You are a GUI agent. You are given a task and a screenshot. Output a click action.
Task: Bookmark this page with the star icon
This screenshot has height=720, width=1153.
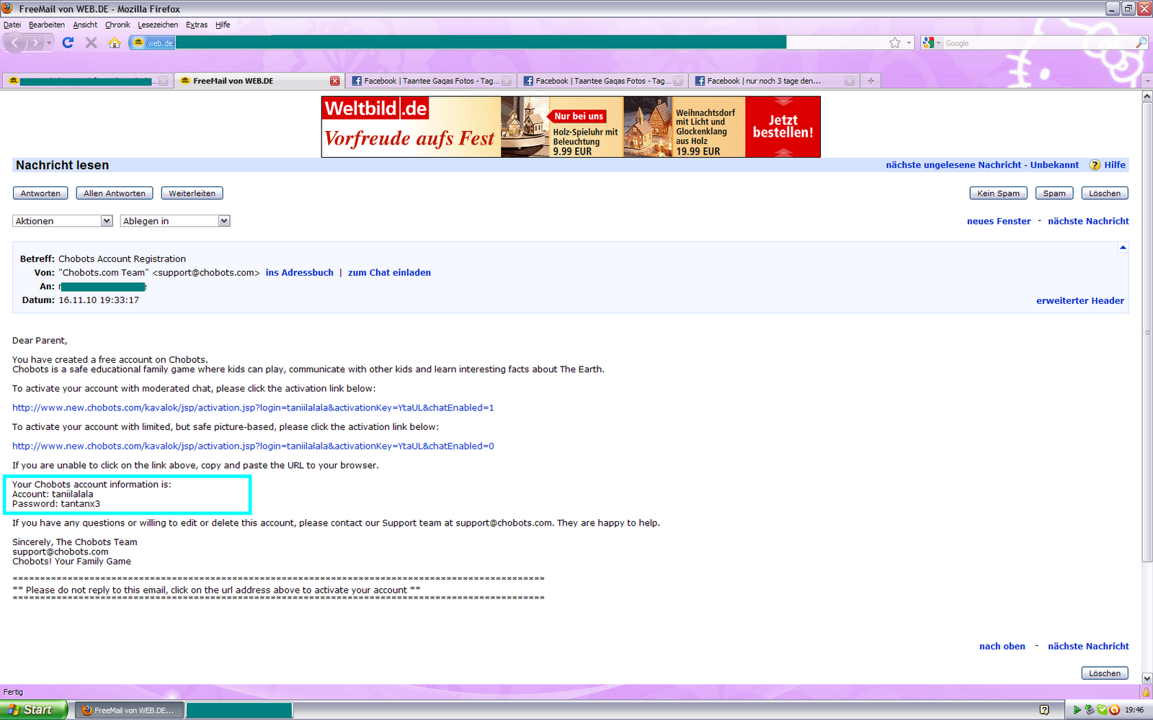click(x=895, y=42)
